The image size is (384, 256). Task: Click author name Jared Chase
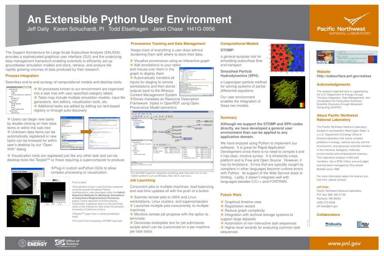167,29
